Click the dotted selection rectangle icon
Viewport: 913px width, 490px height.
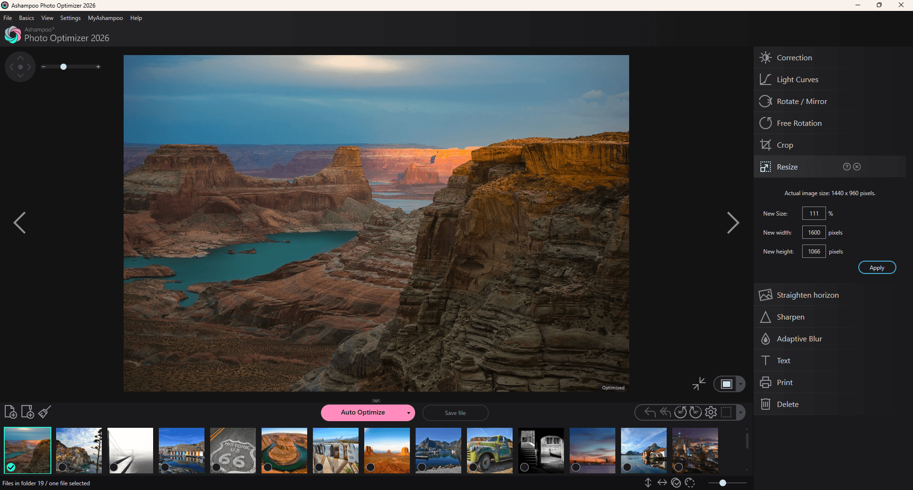click(x=726, y=412)
